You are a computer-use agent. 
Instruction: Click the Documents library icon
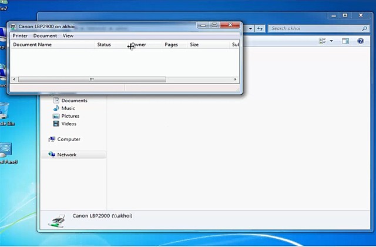point(56,101)
